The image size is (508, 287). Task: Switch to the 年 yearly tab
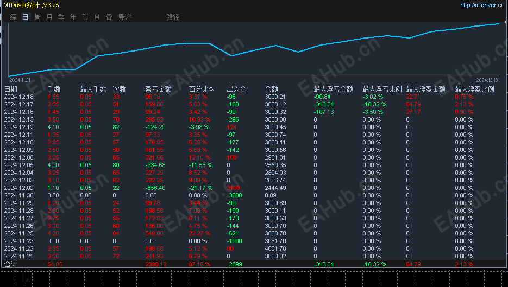73,17
